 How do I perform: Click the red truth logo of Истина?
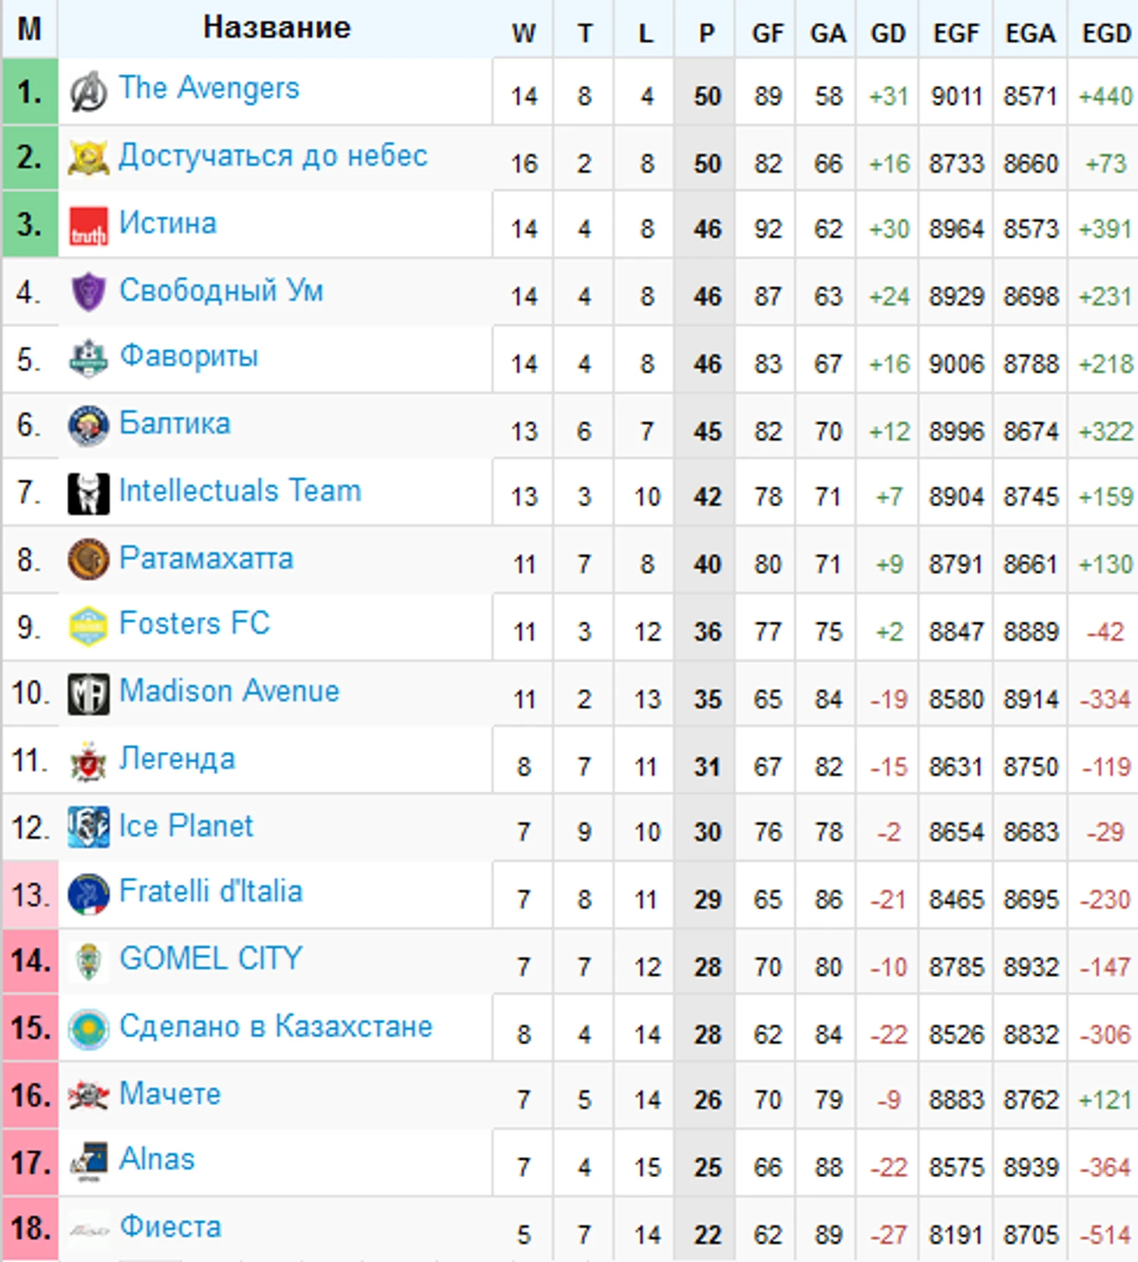click(x=88, y=226)
